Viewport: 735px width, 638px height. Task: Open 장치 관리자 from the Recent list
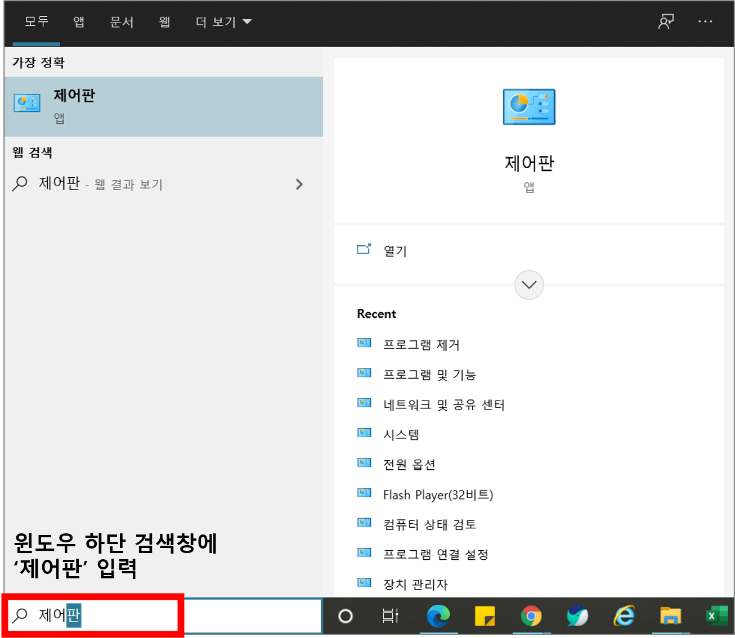coord(414,585)
